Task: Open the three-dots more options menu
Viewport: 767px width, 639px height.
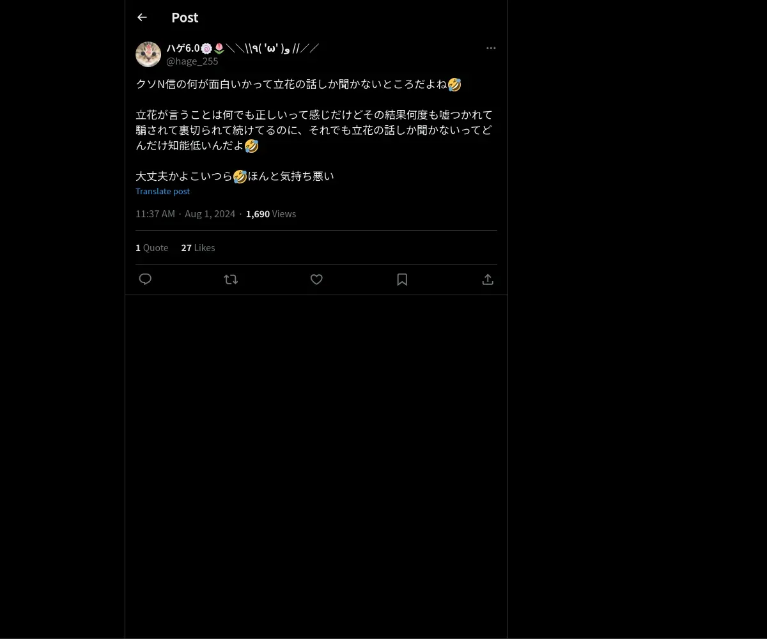Action: tap(491, 48)
